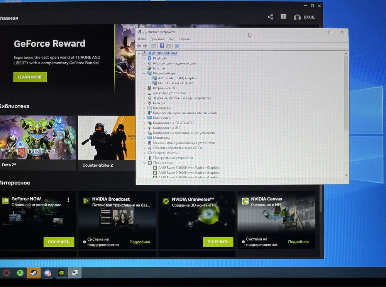Select Контроллеры IDE ATA/ATAPI category
This screenshot has width=386, height=287.
pyautogui.click(x=174, y=123)
